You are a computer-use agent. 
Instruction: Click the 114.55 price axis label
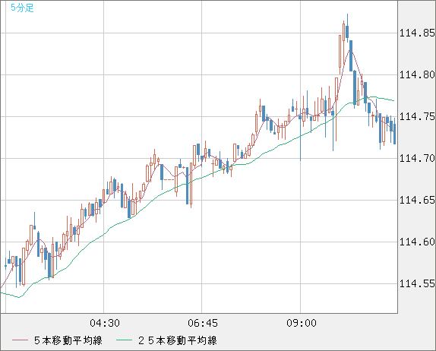(x=417, y=283)
